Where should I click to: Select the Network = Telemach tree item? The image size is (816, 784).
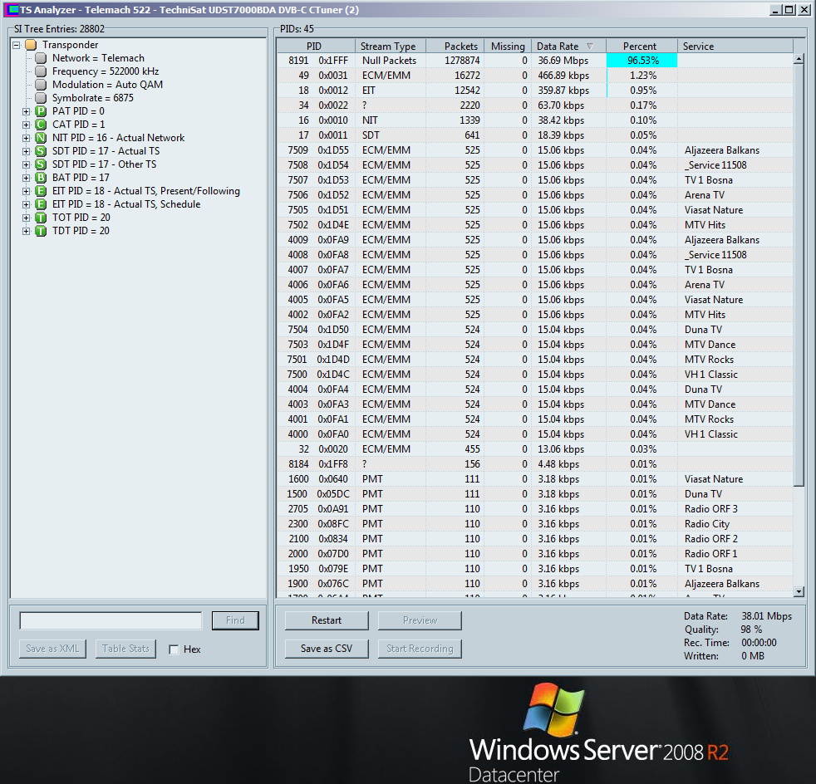click(x=98, y=58)
